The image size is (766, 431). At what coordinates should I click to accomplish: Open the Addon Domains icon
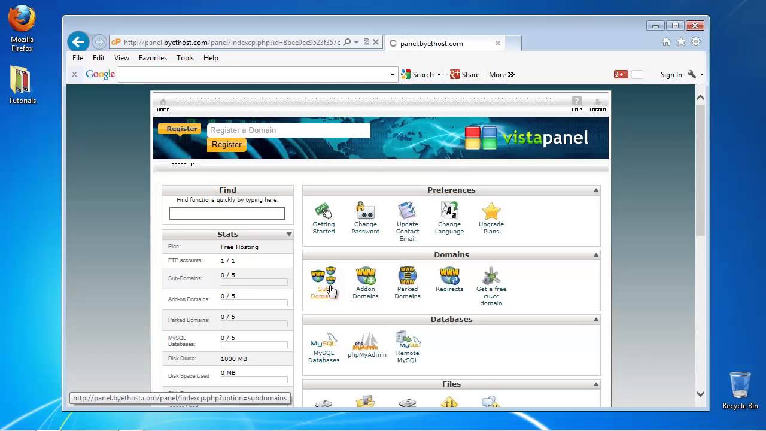pos(365,275)
